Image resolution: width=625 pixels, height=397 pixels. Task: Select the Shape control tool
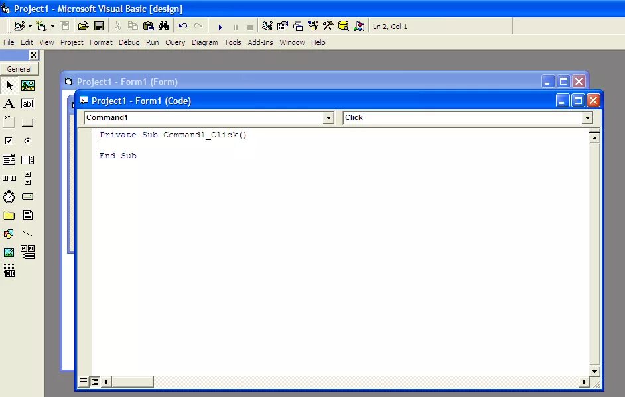9,234
